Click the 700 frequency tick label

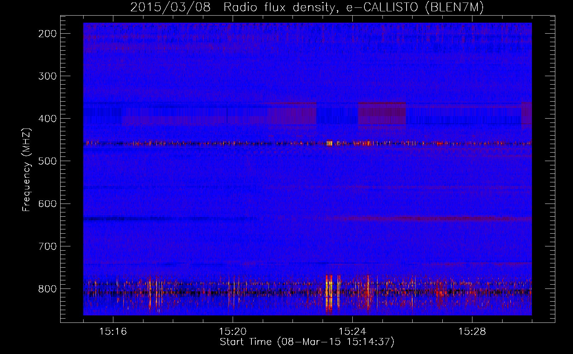coord(47,246)
